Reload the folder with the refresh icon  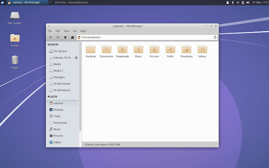[x=215, y=37]
